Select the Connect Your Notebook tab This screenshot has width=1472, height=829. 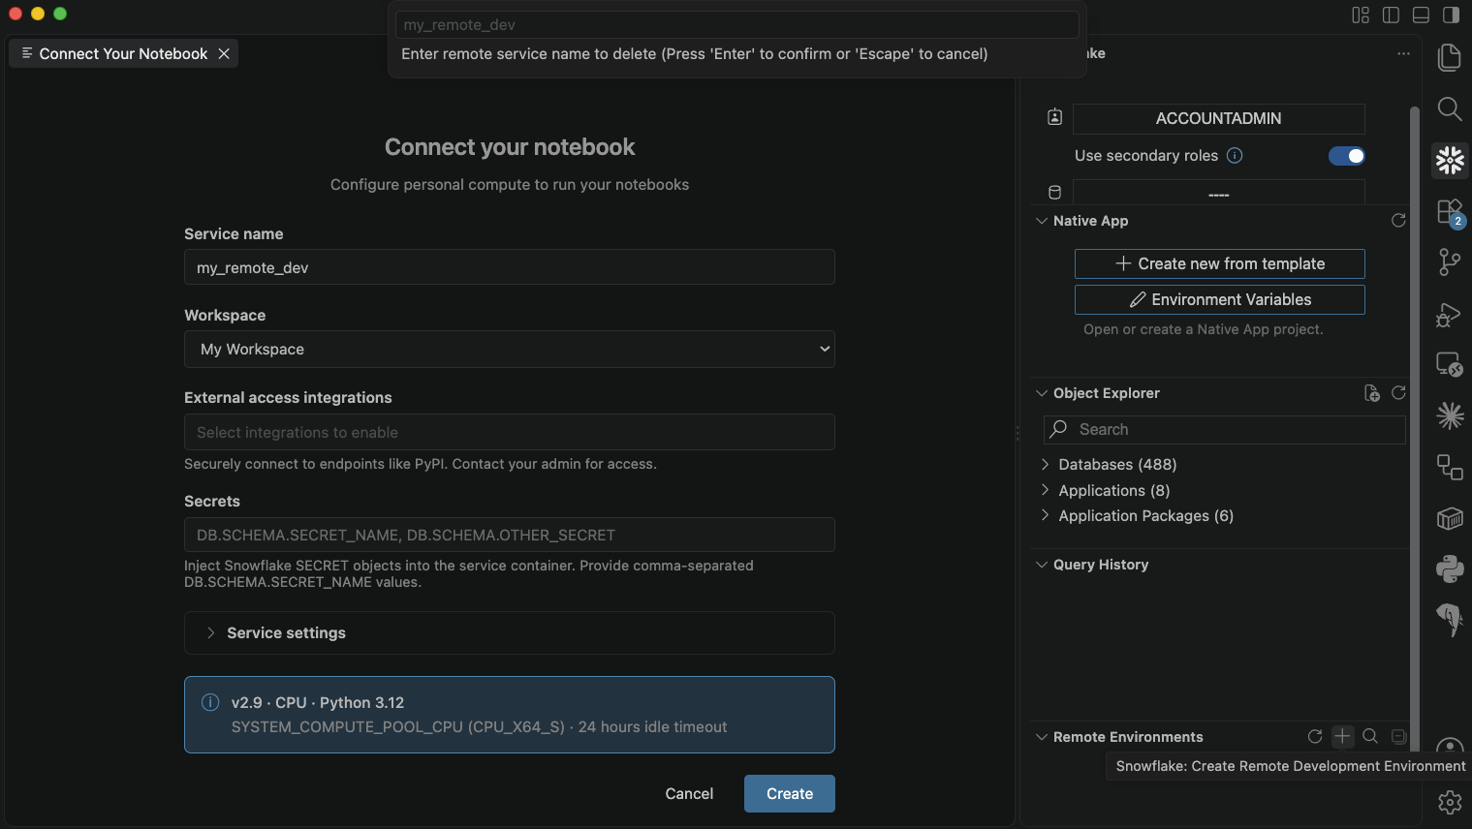click(x=123, y=54)
